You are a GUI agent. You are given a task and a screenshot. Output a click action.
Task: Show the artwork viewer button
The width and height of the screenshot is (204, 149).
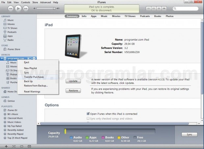[29, 146]
